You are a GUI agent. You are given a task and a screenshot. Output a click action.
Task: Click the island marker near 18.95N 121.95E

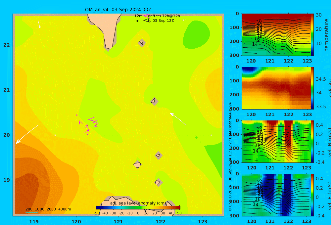(159, 182)
